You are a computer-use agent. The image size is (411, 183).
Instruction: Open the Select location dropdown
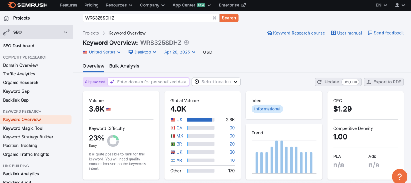[x=216, y=82]
